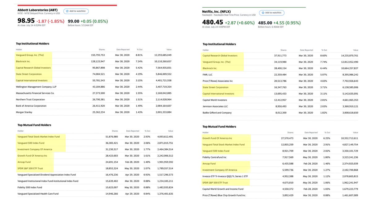Select Vanguard 500 Index Fund in Netflix funds
Image resolution: width=371 pixels, height=203 pixels.
tap(216, 151)
